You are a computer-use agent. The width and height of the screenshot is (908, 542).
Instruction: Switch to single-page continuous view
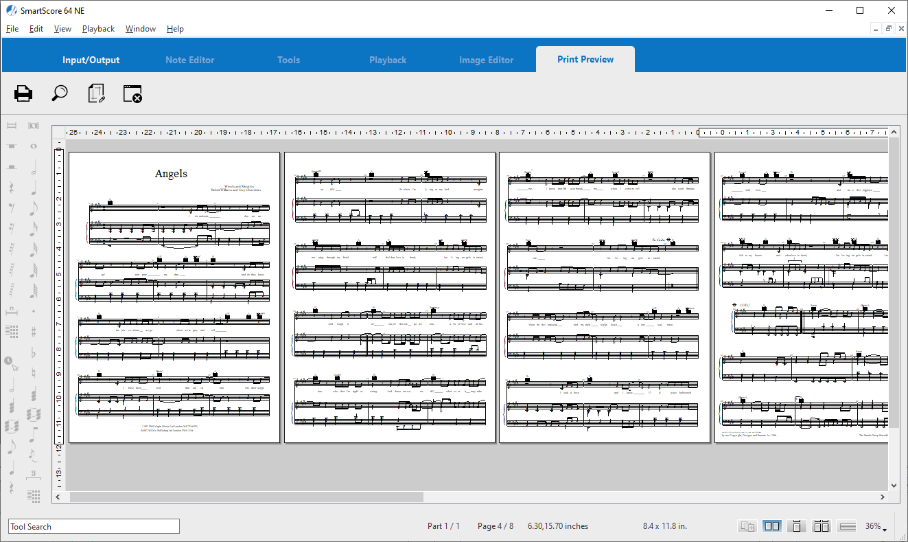(x=797, y=526)
